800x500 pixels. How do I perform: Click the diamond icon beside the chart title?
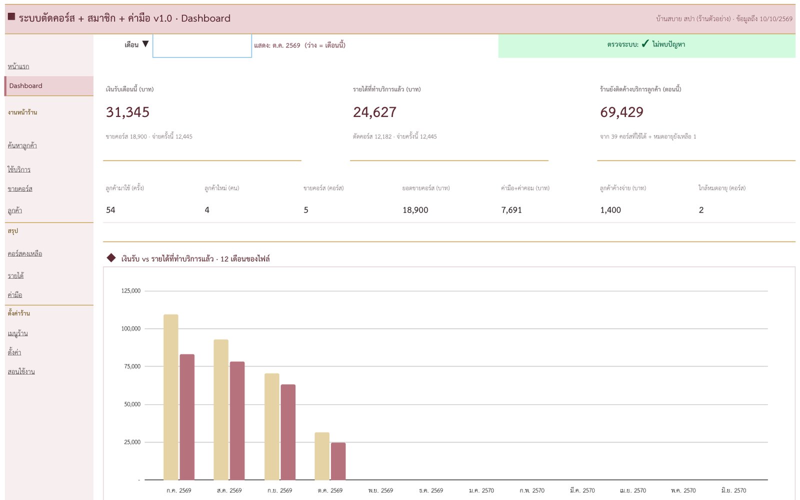pyautogui.click(x=111, y=258)
